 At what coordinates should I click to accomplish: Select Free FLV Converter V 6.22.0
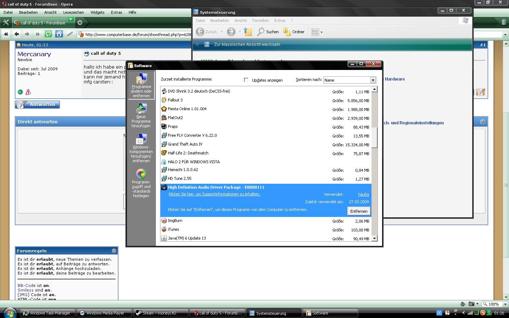click(266, 136)
